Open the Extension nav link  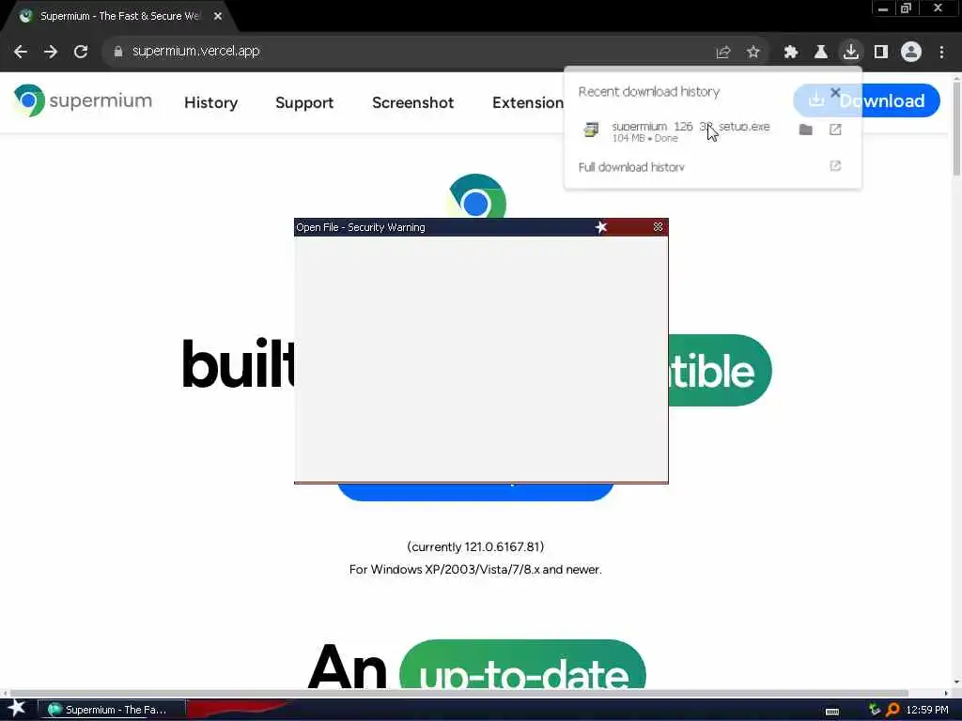(x=528, y=102)
